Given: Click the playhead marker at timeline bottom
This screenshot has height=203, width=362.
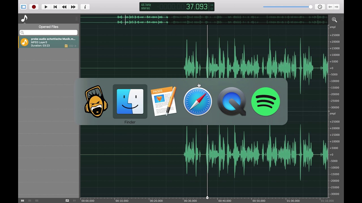Looking at the screenshot, I should 207,198.
